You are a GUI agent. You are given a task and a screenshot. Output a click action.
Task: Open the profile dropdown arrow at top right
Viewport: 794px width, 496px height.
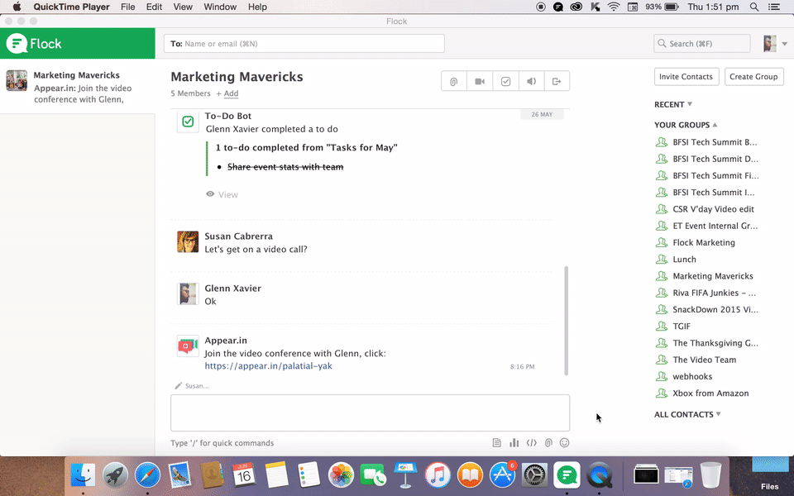[784, 44]
